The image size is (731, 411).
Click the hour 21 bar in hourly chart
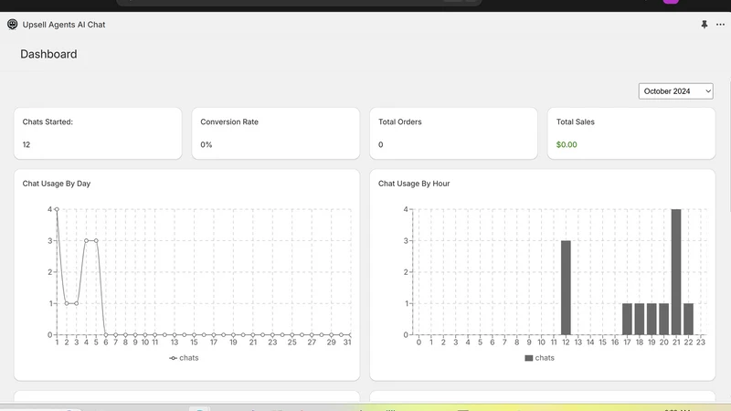point(676,272)
